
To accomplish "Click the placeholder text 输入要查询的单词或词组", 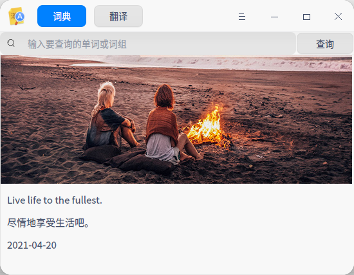I will (x=77, y=44).
